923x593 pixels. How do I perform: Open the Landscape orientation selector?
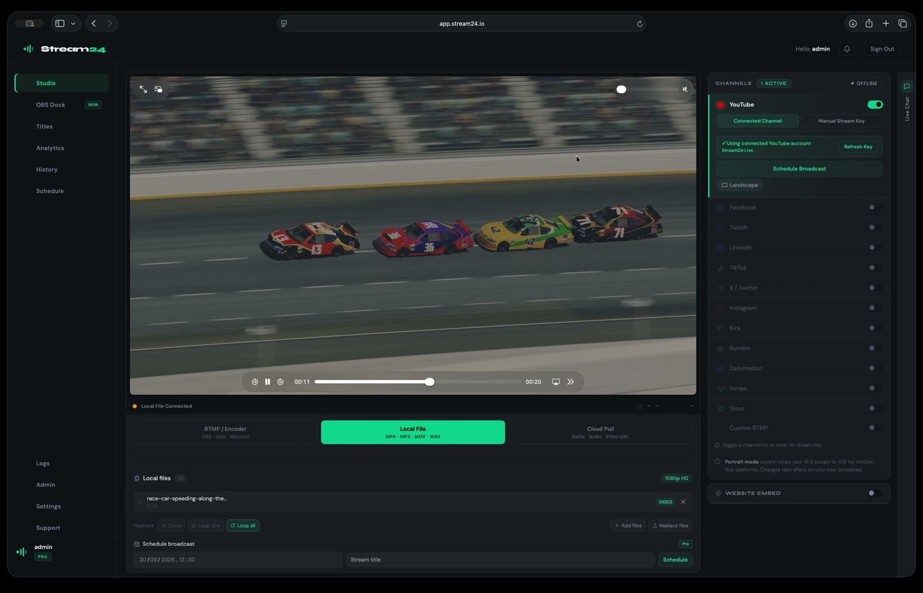coord(740,185)
